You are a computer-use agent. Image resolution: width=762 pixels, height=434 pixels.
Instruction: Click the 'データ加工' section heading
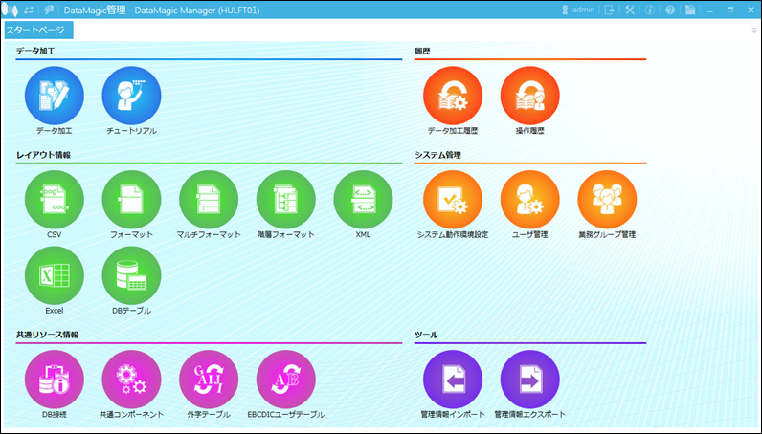35,51
